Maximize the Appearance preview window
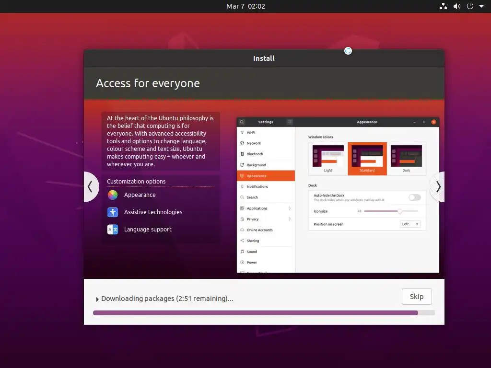491x368 pixels. click(424, 122)
